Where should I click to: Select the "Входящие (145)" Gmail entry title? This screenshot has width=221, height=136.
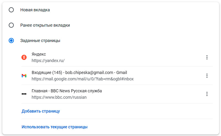(79, 73)
